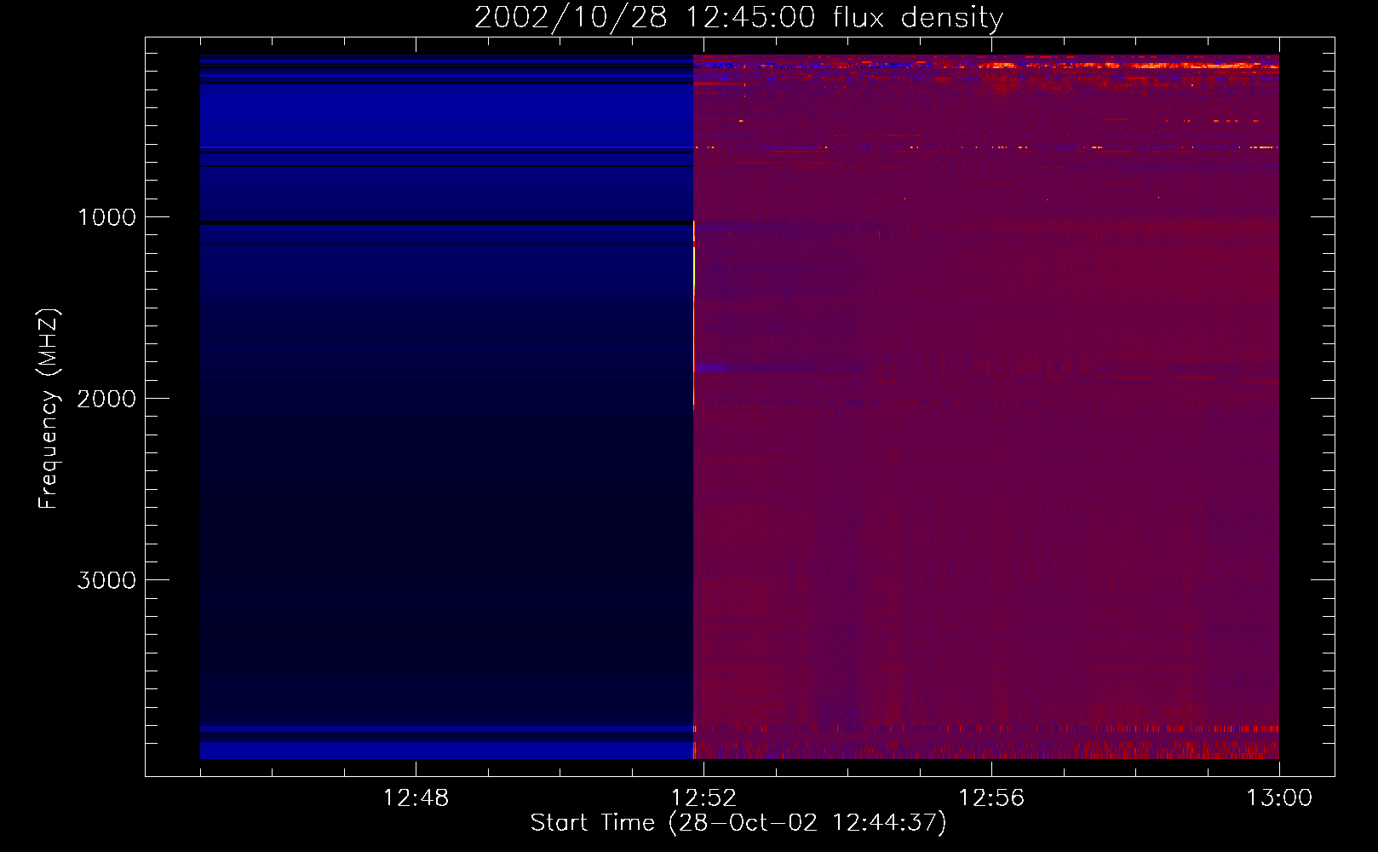Click the yellow vertical spike near 12:52
Viewport: 1378px width, 852px height.
point(694,315)
